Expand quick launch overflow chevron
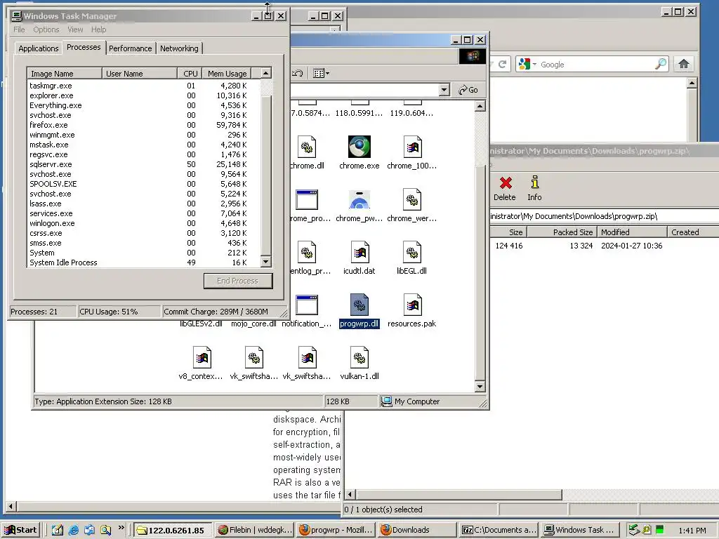Viewport: 719px width, 539px height. coord(121,528)
